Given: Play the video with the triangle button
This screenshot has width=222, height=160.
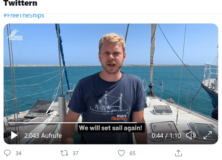Looking at the screenshot, I should [14, 135].
